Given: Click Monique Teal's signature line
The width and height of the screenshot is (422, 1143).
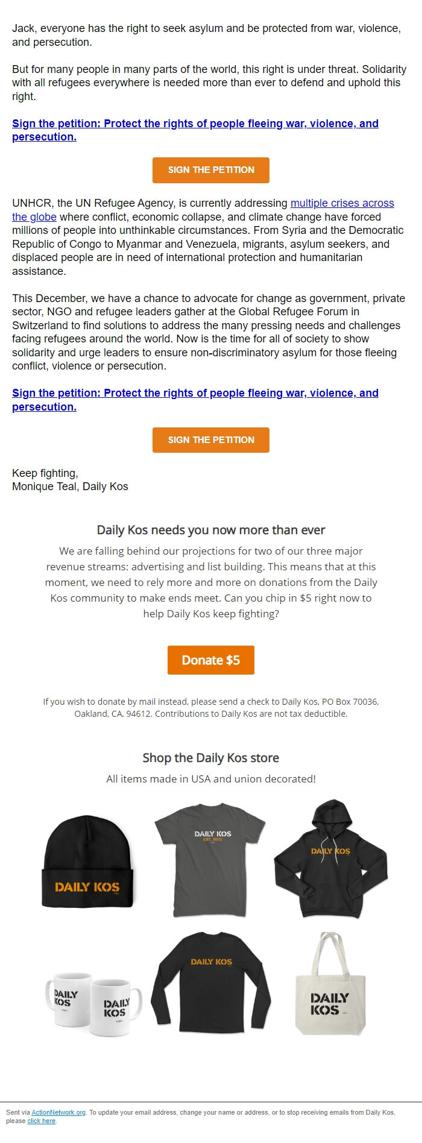Looking at the screenshot, I should pyautogui.click(x=71, y=486).
